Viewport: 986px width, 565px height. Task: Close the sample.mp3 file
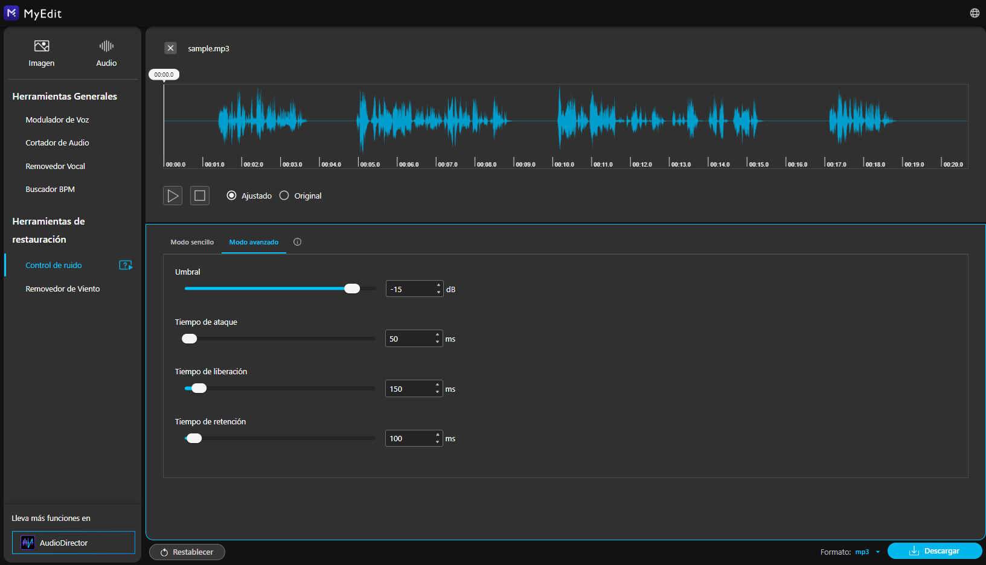(x=171, y=48)
